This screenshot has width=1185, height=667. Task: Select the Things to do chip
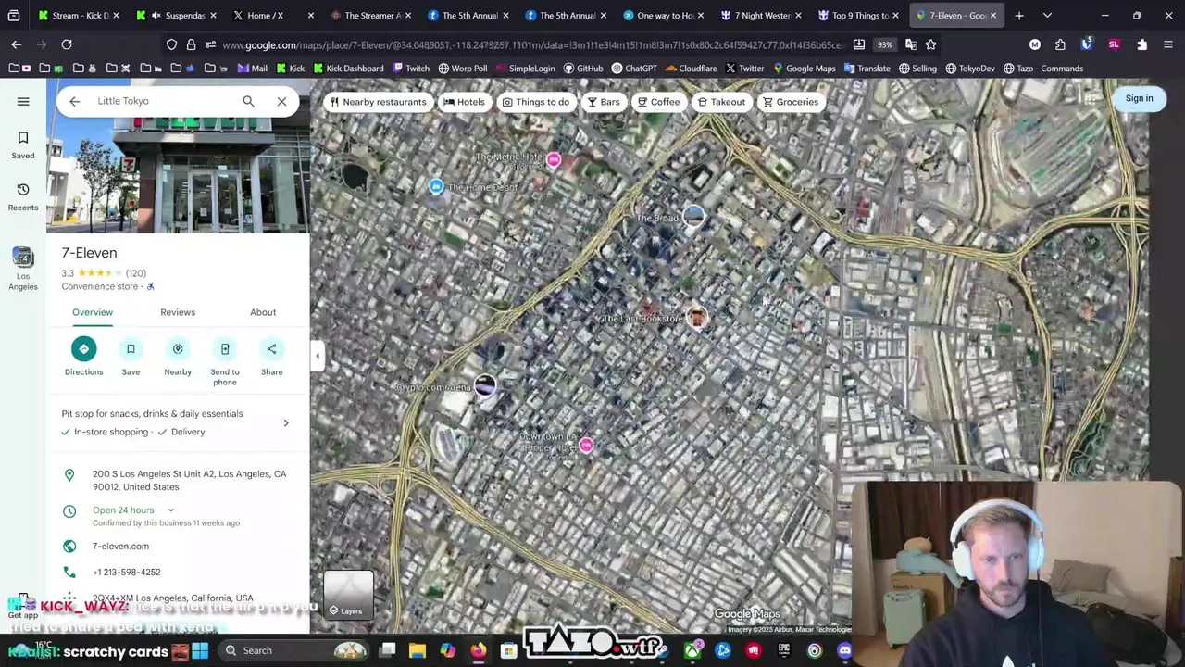[x=536, y=102]
